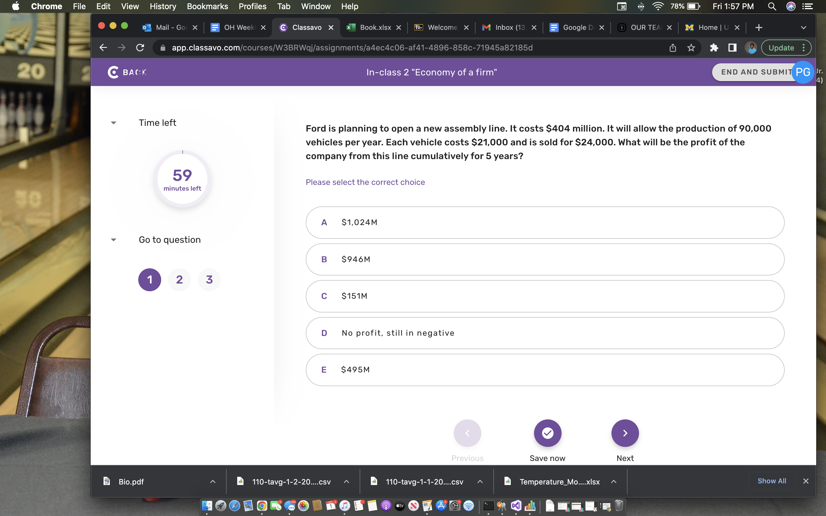Bookmark page with star icon

coord(691,48)
